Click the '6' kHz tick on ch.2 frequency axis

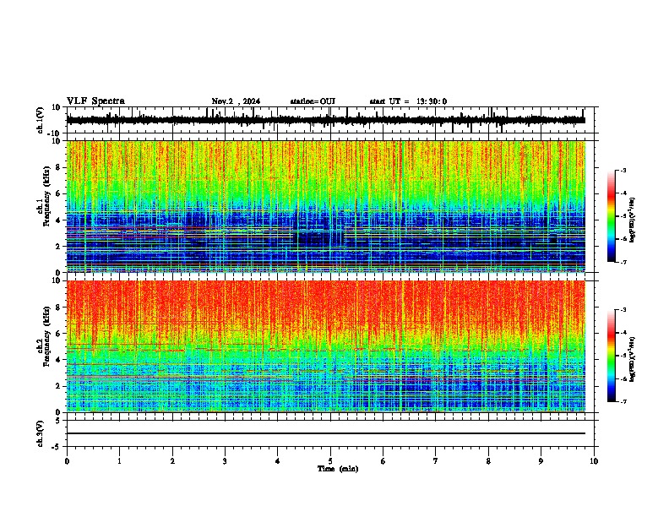point(58,334)
